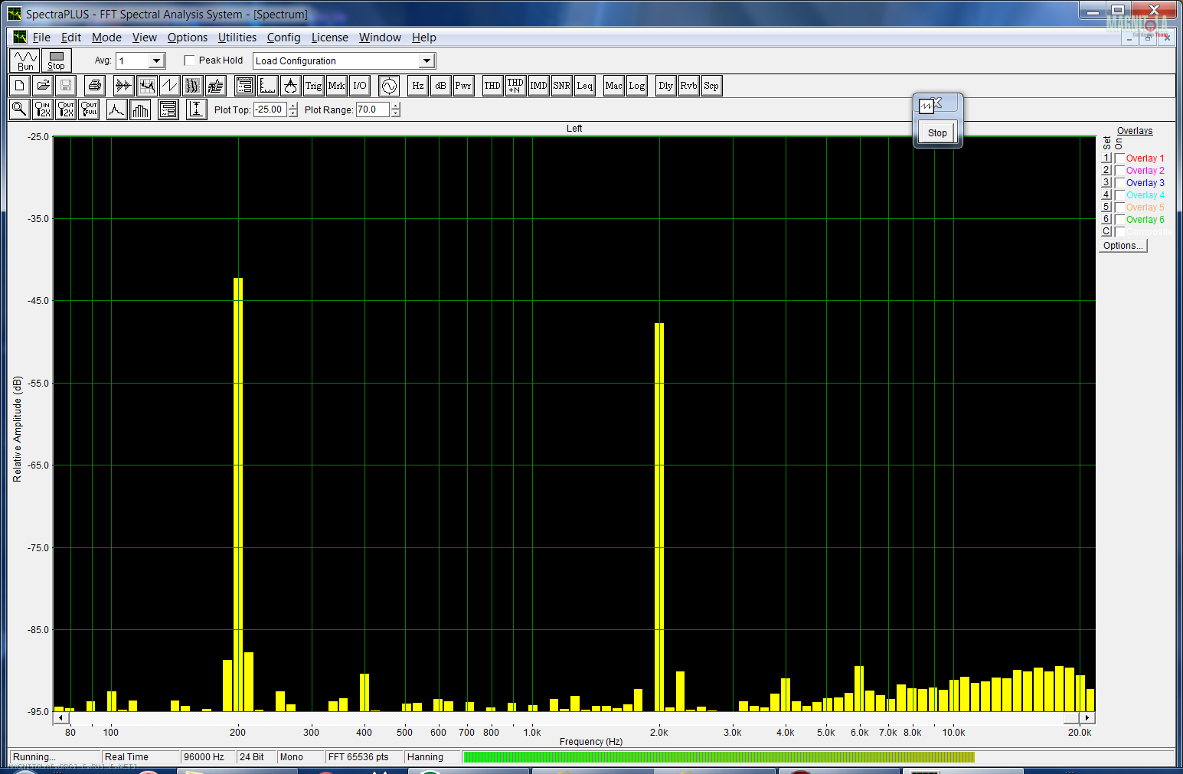The height and width of the screenshot is (774, 1183).
Task: Open the Rvb reverberation utility
Action: [x=688, y=86]
